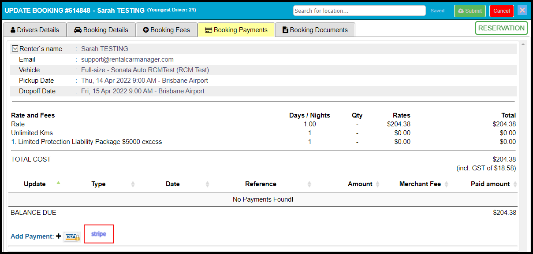Click the Days / Nights value 1.00

[x=309, y=124]
